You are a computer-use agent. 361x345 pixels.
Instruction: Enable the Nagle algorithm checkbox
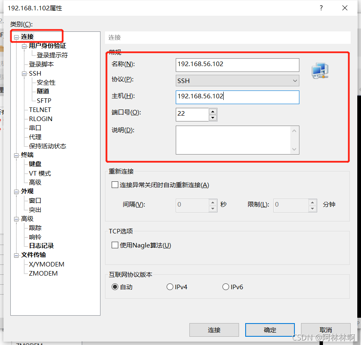click(x=115, y=245)
